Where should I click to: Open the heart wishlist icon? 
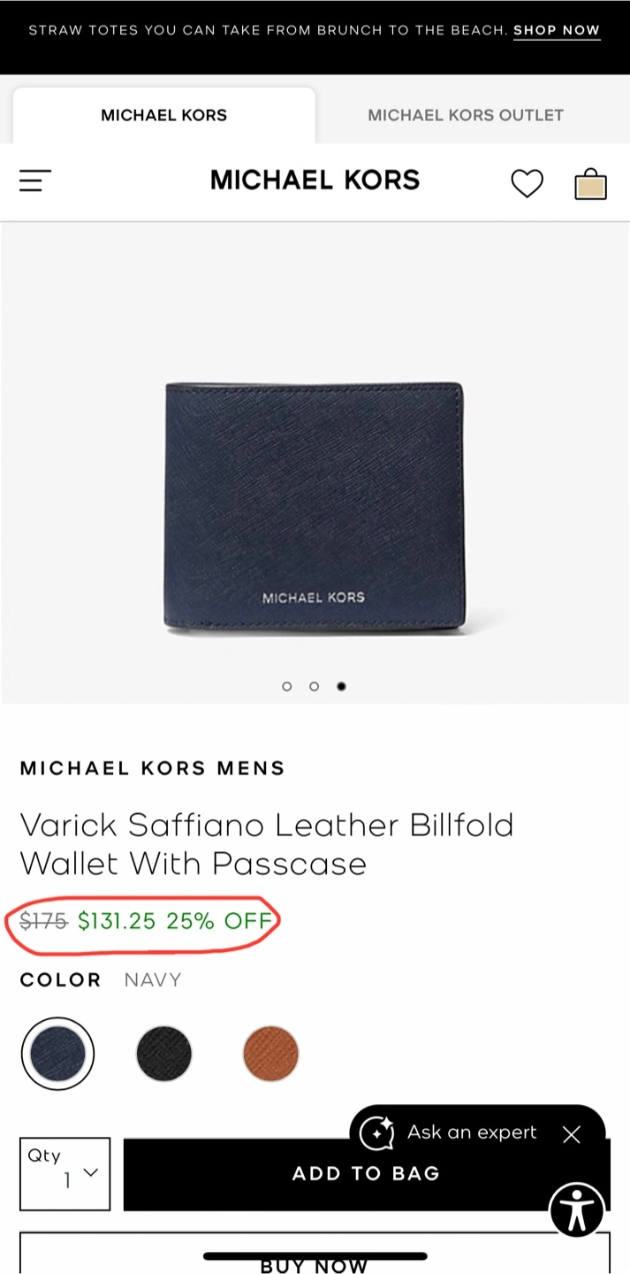[528, 183]
